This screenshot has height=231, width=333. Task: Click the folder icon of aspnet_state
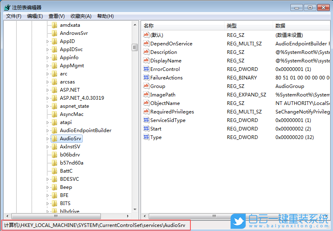[x=55, y=106]
